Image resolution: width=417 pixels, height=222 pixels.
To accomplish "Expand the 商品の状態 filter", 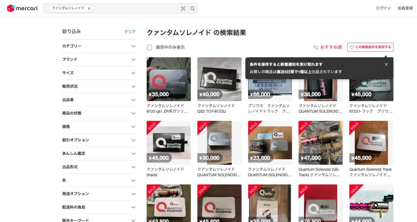I will tap(99, 113).
